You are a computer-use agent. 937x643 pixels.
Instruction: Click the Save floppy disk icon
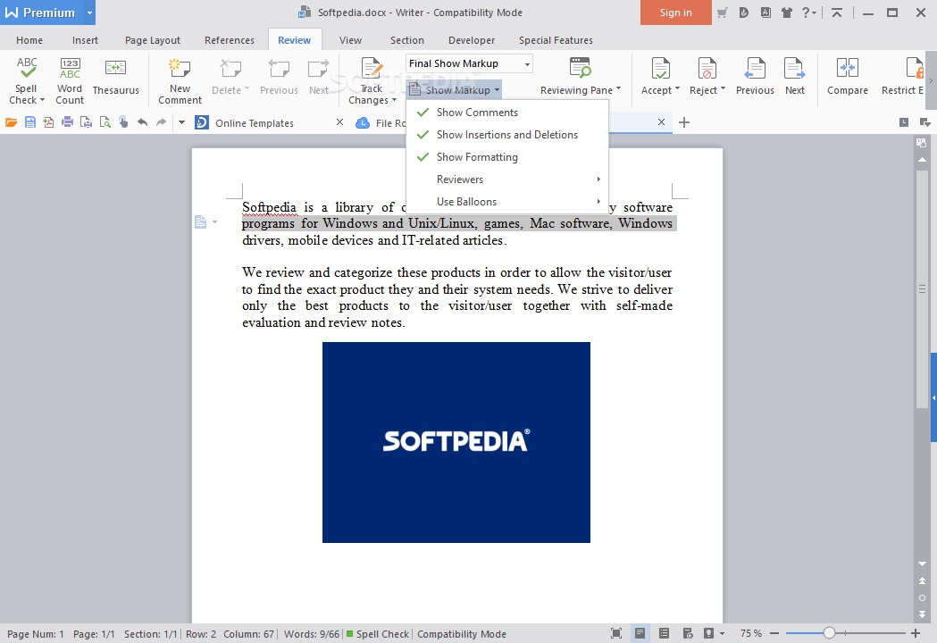(x=29, y=122)
